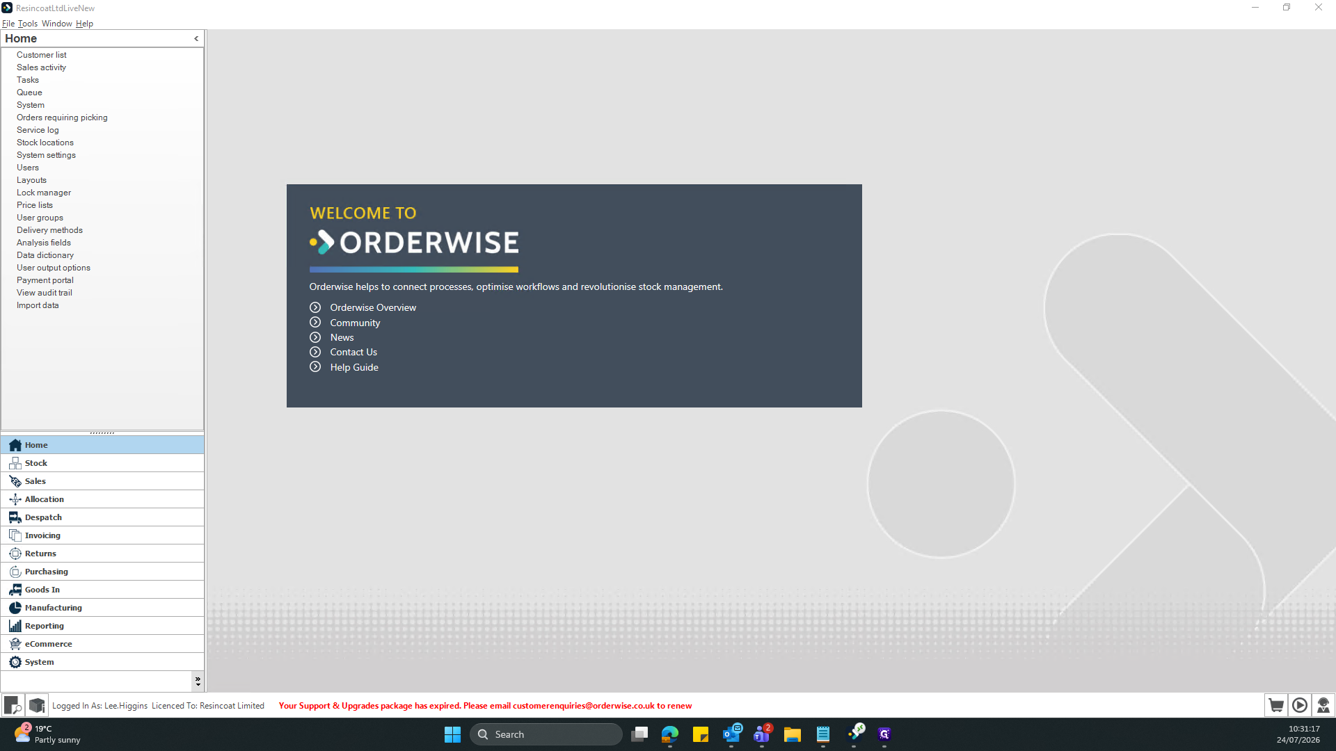Open File Explorer from the taskbar
Image resolution: width=1336 pixels, height=751 pixels.
click(792, 734)
